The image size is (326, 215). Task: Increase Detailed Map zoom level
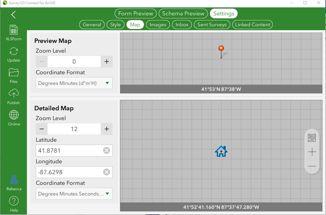click(107, 129)
